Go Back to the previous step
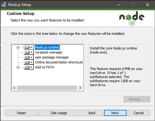The height and width of the screenshot is (121, 155). click(x=92, y=113)
